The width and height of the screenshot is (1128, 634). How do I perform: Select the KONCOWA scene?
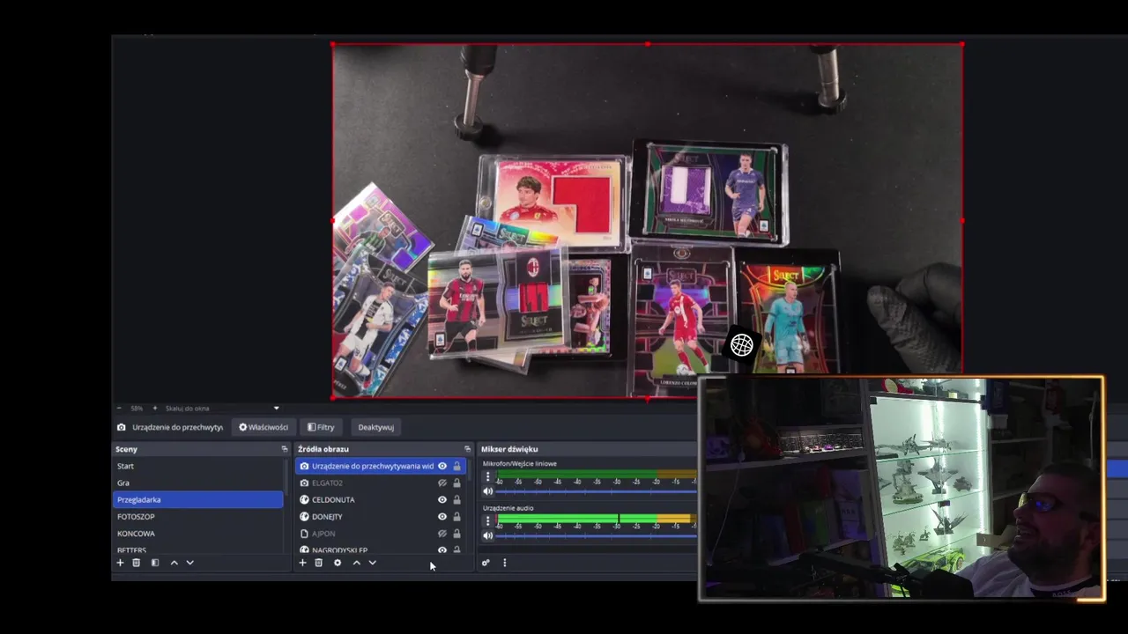(x=198, y=533)
